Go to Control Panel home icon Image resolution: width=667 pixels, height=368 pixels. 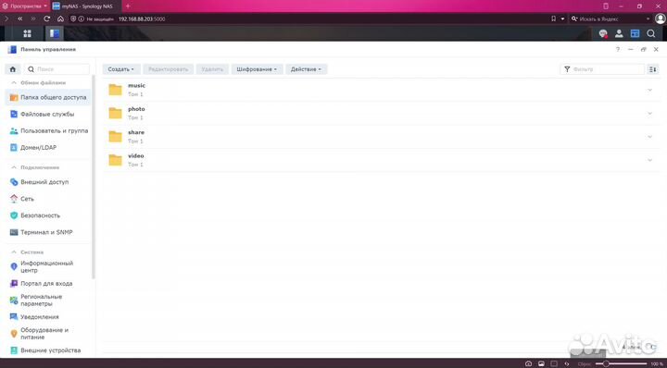(13, 69)
